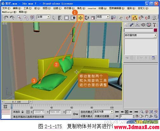Toggle Absolute/Offset transform type-in mode

pyautogui.click(x=28, y=112)
